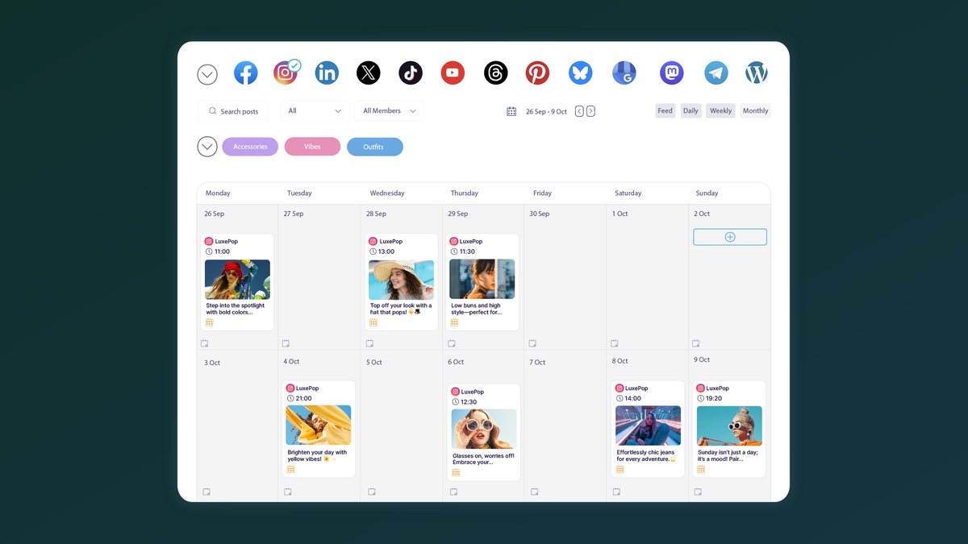Filter by pink Vibes label
The width and height of the screenshot is (968, 544).
(x=312, y=147)
